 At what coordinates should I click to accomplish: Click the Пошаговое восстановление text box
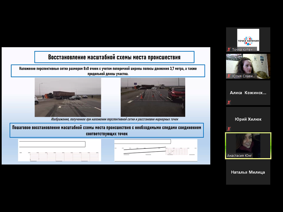(x=107, y=130)
